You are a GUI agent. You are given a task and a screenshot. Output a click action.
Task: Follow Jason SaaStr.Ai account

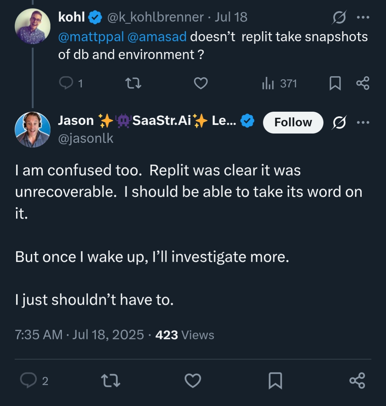pos(293,122)
